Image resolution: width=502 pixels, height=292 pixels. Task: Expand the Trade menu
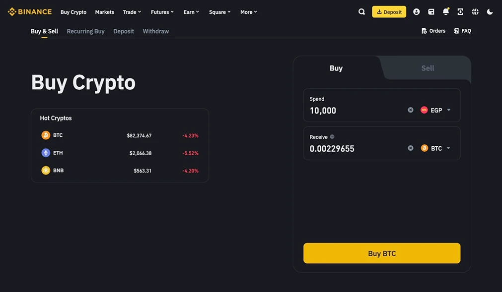[131, 11]
